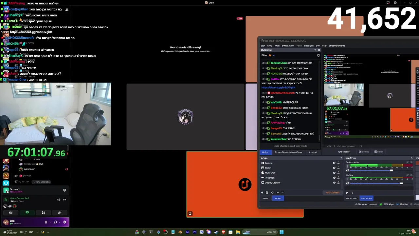Open the Multi-Chat settings gear
Screen dimensions: 419x236
coord(318,55)
